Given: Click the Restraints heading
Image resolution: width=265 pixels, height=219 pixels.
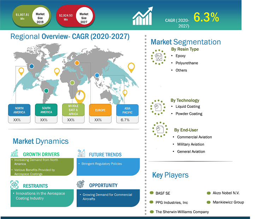Looking at the screenshot, I should pos(35,186).
